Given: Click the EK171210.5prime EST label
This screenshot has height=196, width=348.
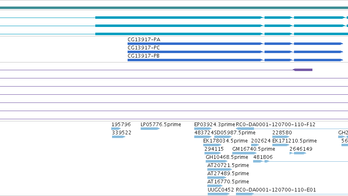Looking at the screenshot, I should click(x=294, y=141).
